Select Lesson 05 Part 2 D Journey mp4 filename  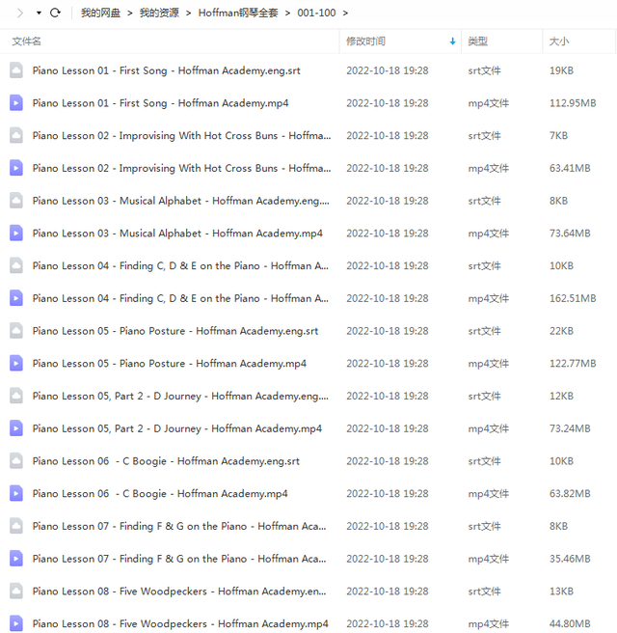point(177,428)
